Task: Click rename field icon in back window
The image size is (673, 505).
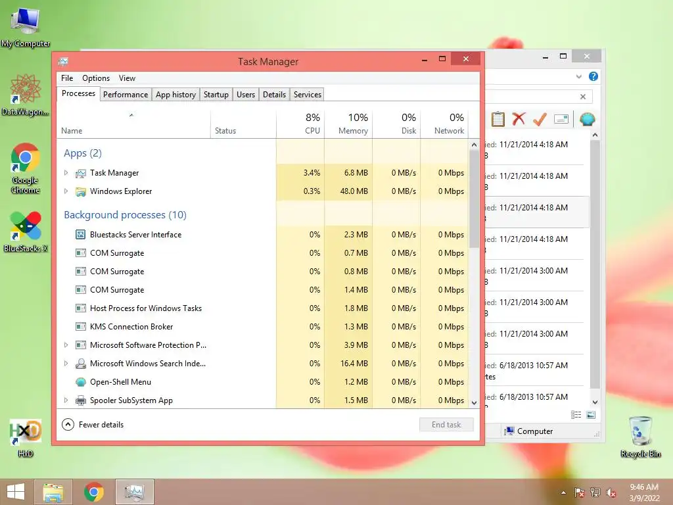Action: click(561, 119)
